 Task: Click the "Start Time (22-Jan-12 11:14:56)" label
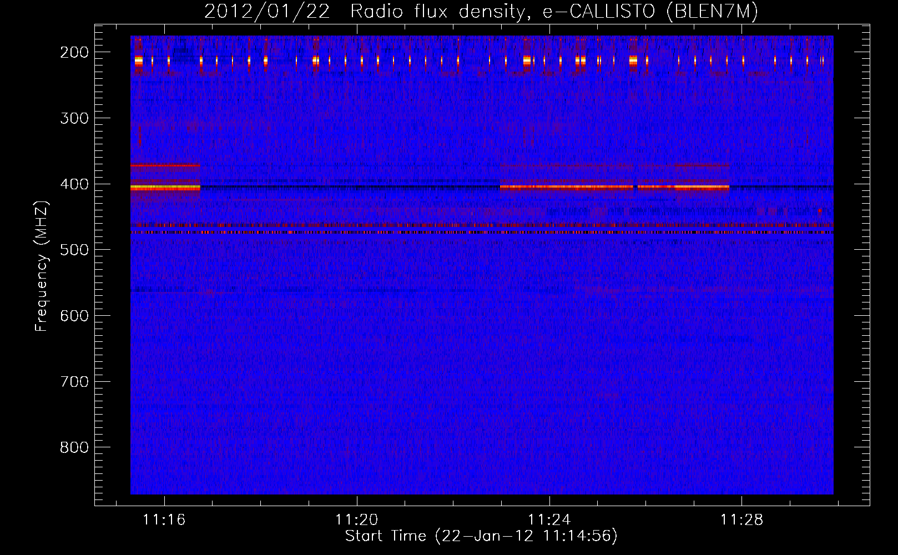tap(481, 536)
